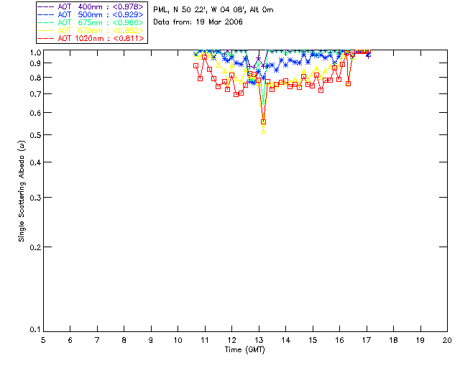The height and width of the screenshot is (368, 460).
Task: Click the y-axis tick label 0.7
Action: [x=35, y=94]
